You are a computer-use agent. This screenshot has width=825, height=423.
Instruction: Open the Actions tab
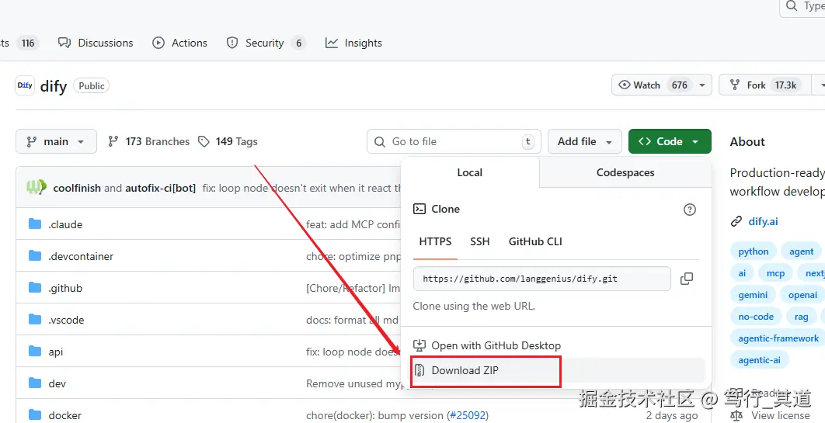(180, 43)
